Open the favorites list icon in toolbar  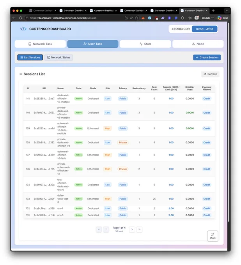[x=190, y=18]
